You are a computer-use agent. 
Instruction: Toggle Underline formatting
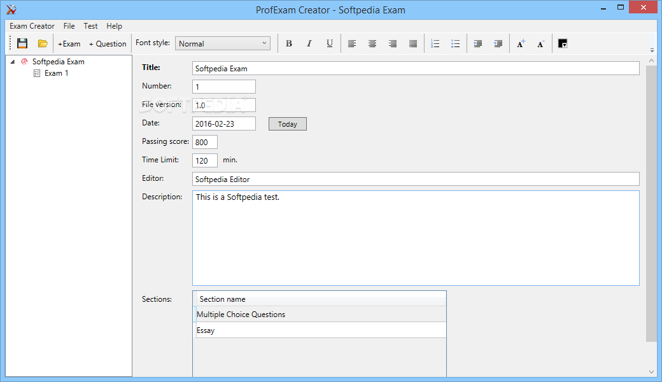[x=330, y=43]
